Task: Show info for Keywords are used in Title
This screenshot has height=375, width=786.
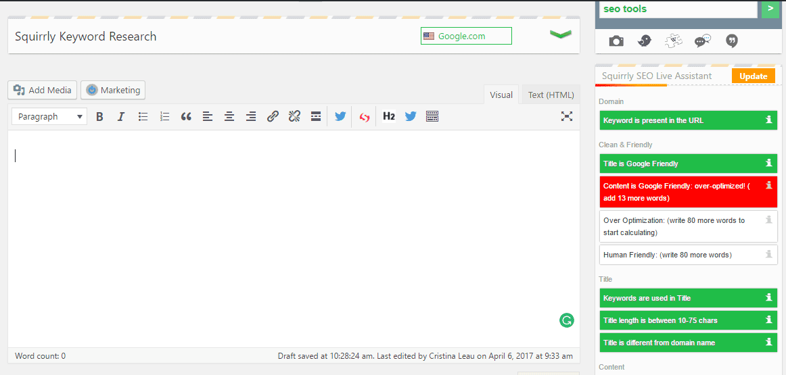Action: pos(768,297)
